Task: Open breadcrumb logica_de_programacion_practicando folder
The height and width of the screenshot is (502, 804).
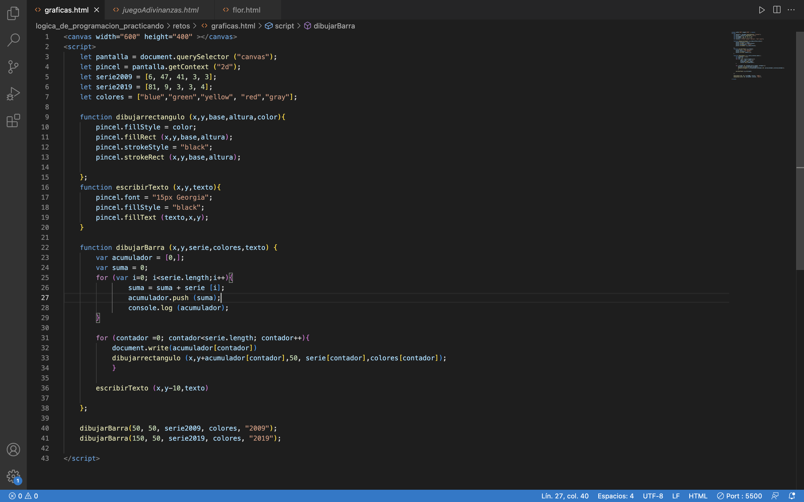Action: (100, 26)
